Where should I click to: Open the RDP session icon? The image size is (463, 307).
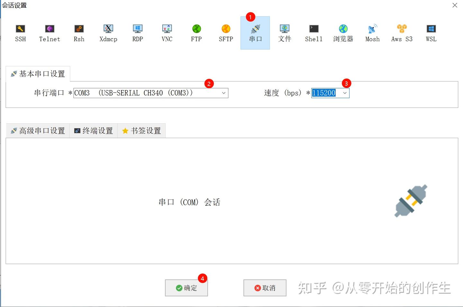[137, 32]
